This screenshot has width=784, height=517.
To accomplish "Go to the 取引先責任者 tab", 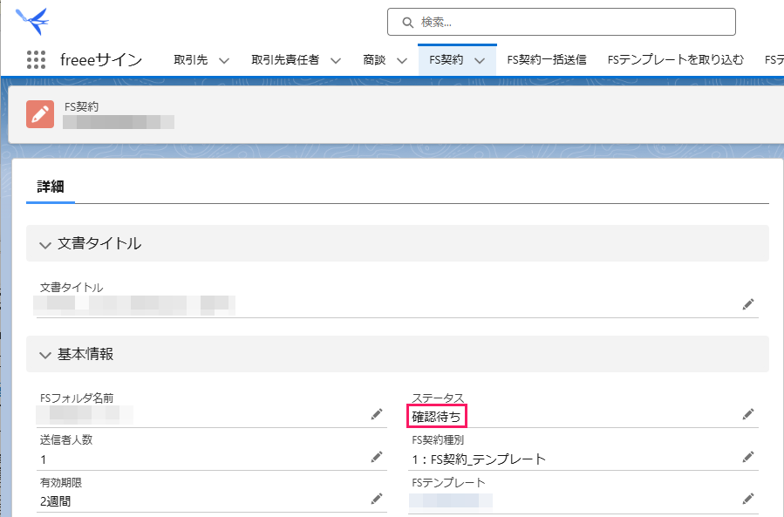I will (x=285, y=60).
